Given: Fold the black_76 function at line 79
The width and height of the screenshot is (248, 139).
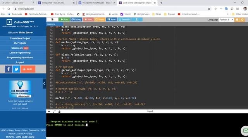Looking at the screenshot, I should tap(53, 55).
